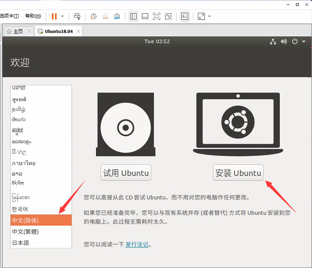Select မြန်မာစာ Burmese language
The height and width of the screenshot is (268, 312).
(41, 197)
